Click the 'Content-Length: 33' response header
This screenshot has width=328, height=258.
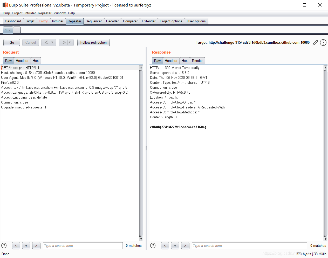(164, 117)
